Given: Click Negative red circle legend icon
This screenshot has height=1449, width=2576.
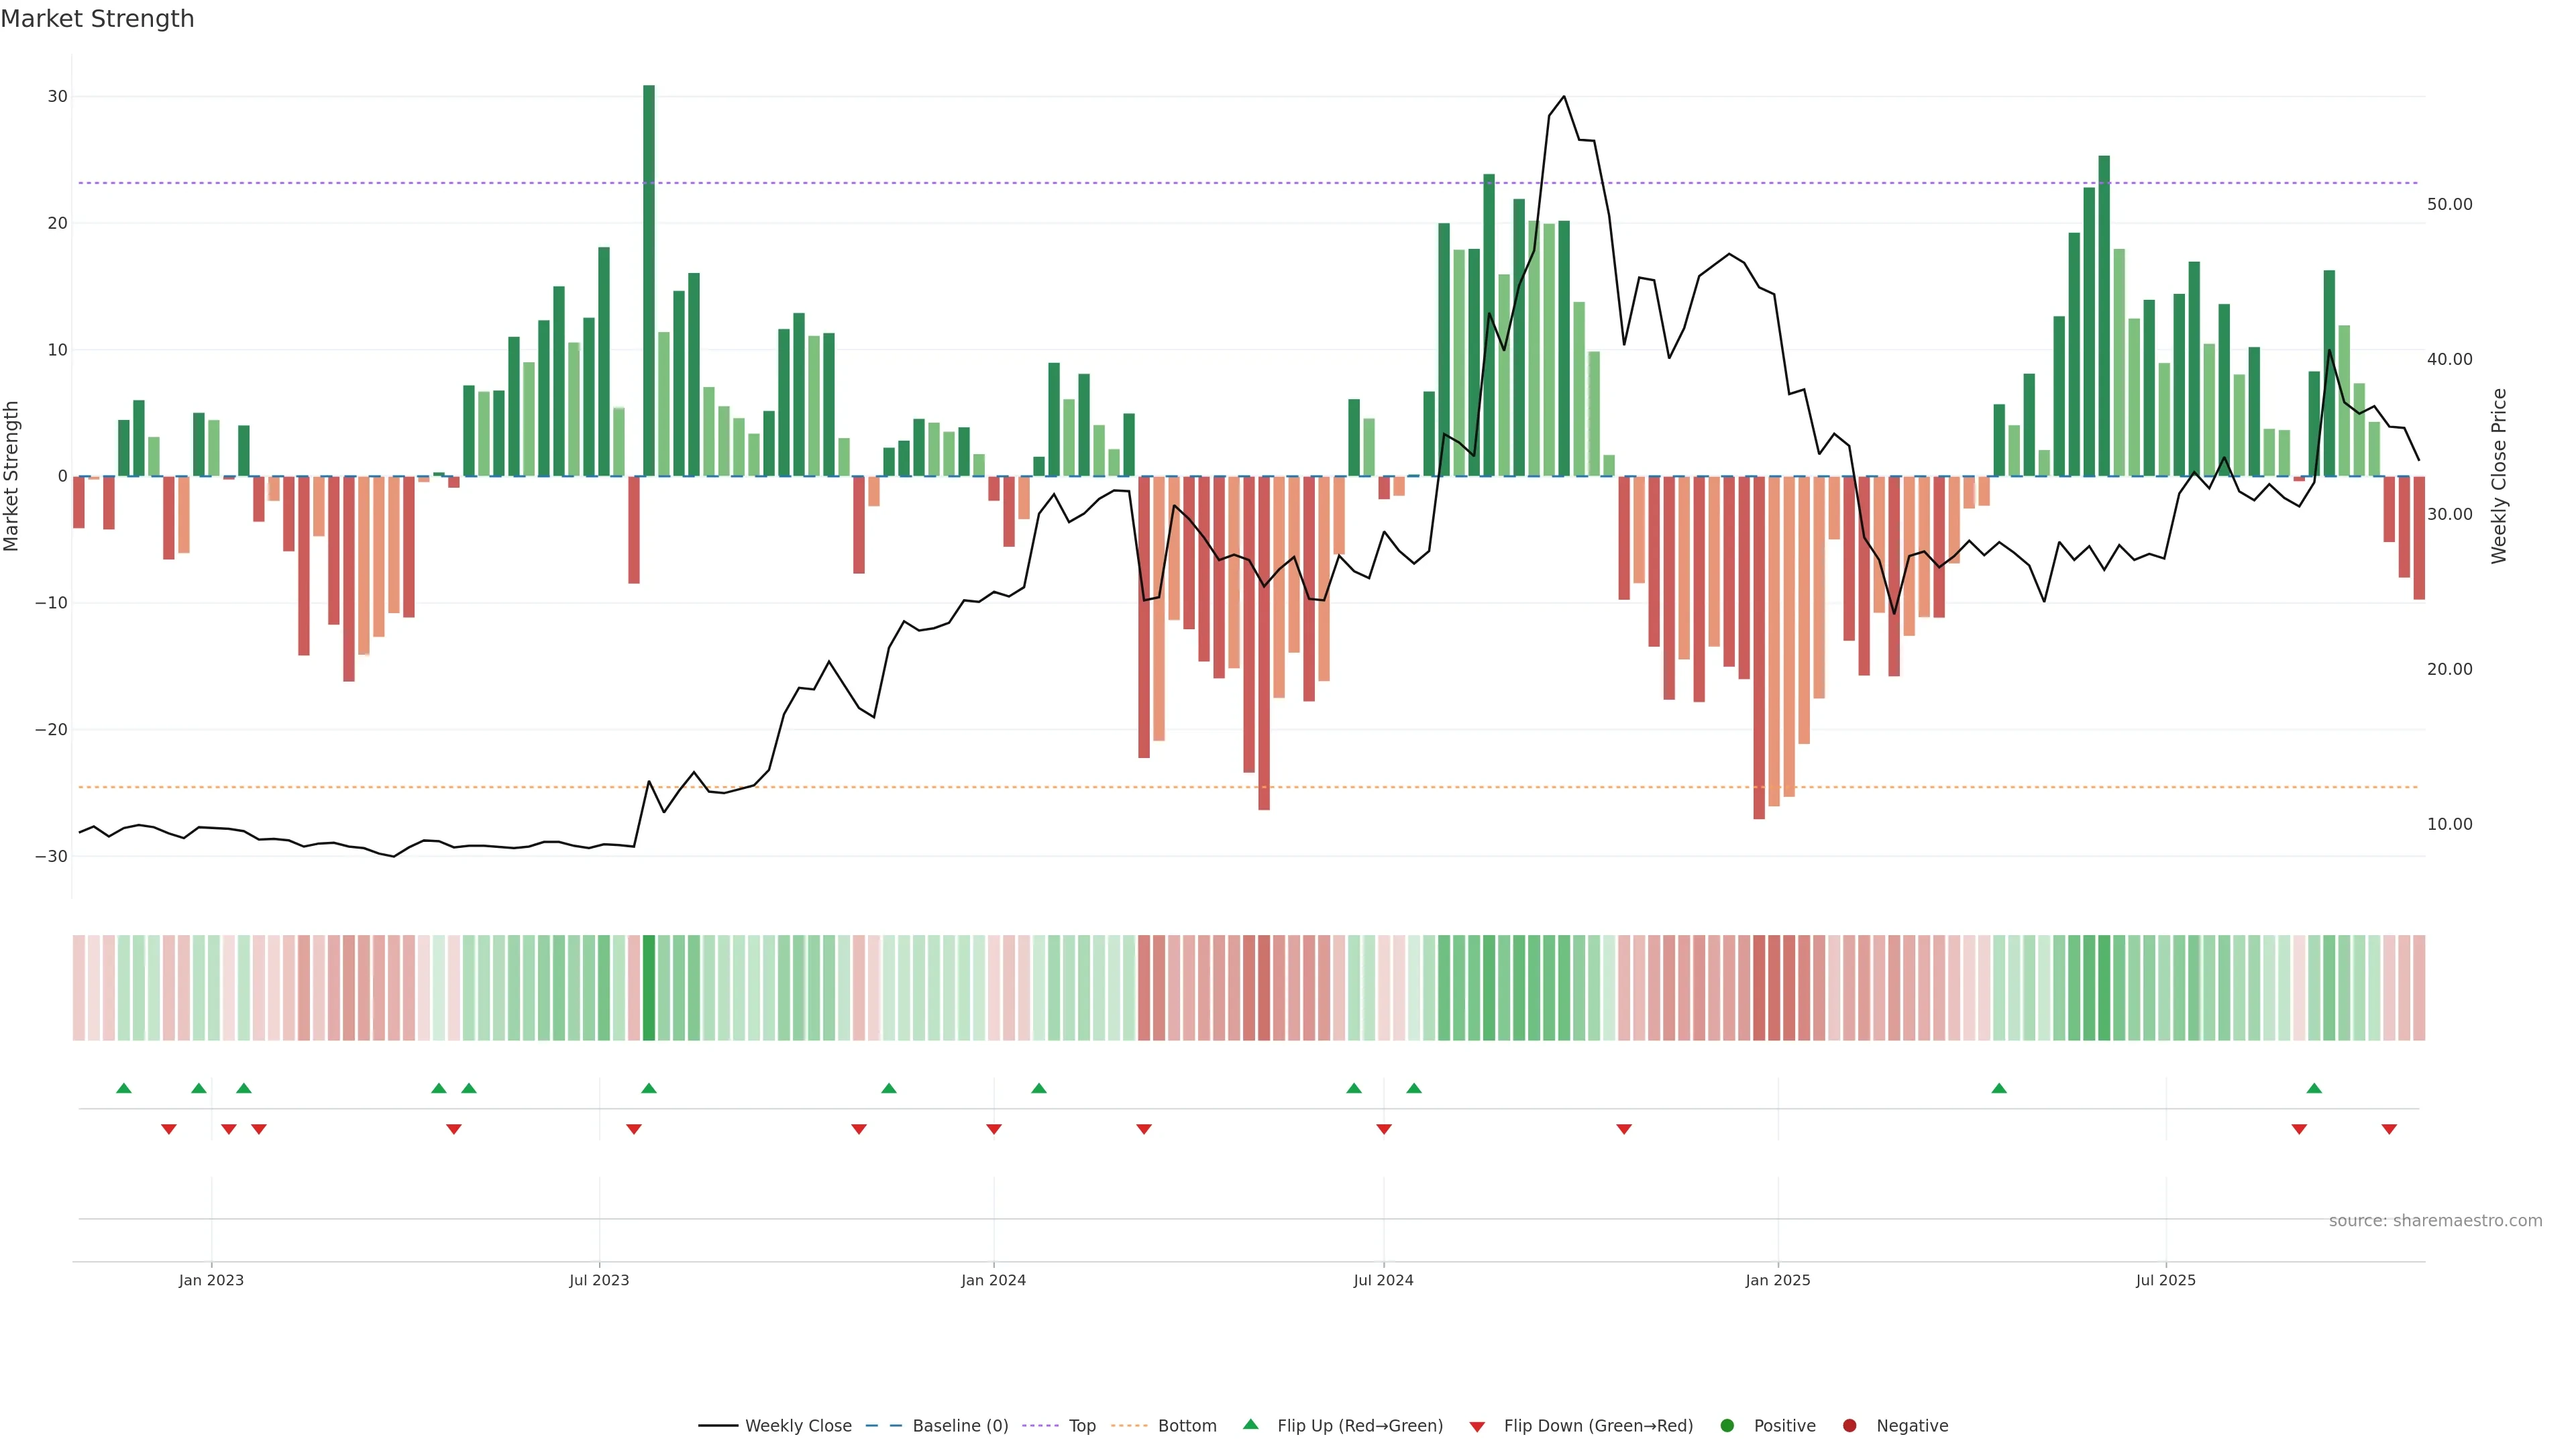Looking at the screenshot, I should [1849, 1425].
